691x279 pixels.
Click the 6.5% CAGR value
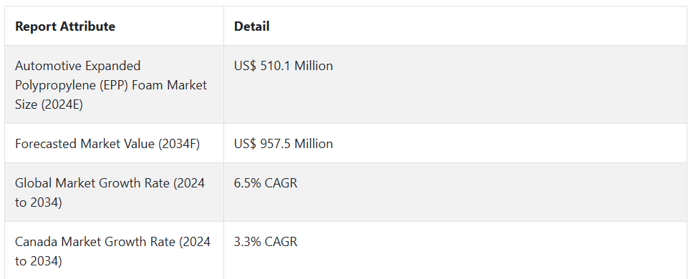[x=266, y=183]
